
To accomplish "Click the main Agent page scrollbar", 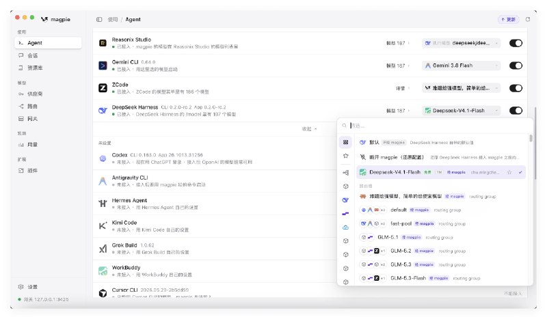I will pyautogui.click(x=535, y=143).
